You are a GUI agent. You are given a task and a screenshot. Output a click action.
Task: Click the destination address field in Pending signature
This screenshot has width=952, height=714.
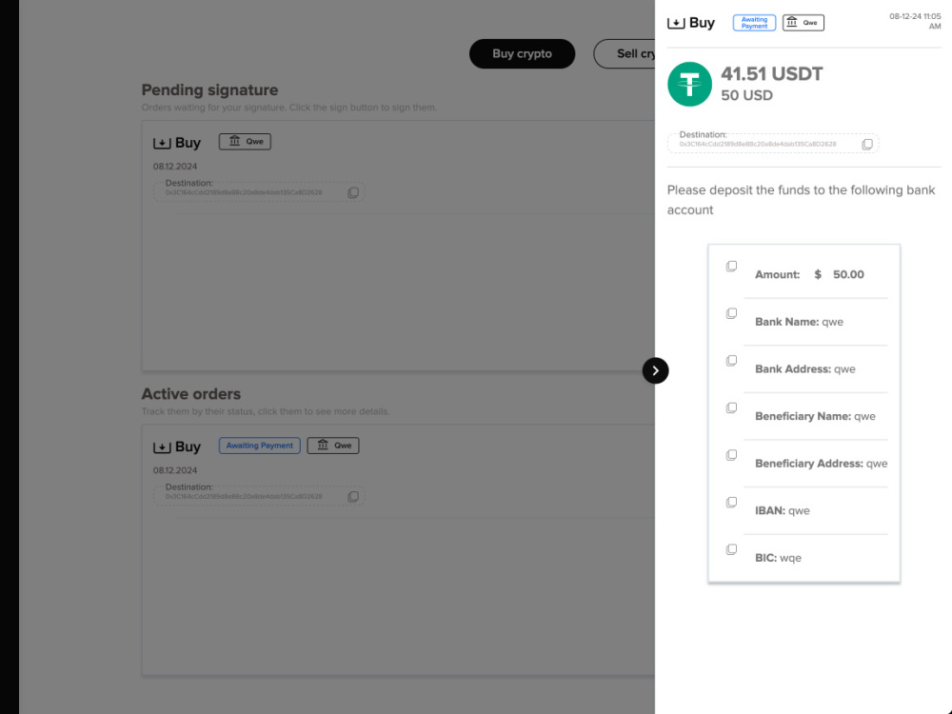259,191
